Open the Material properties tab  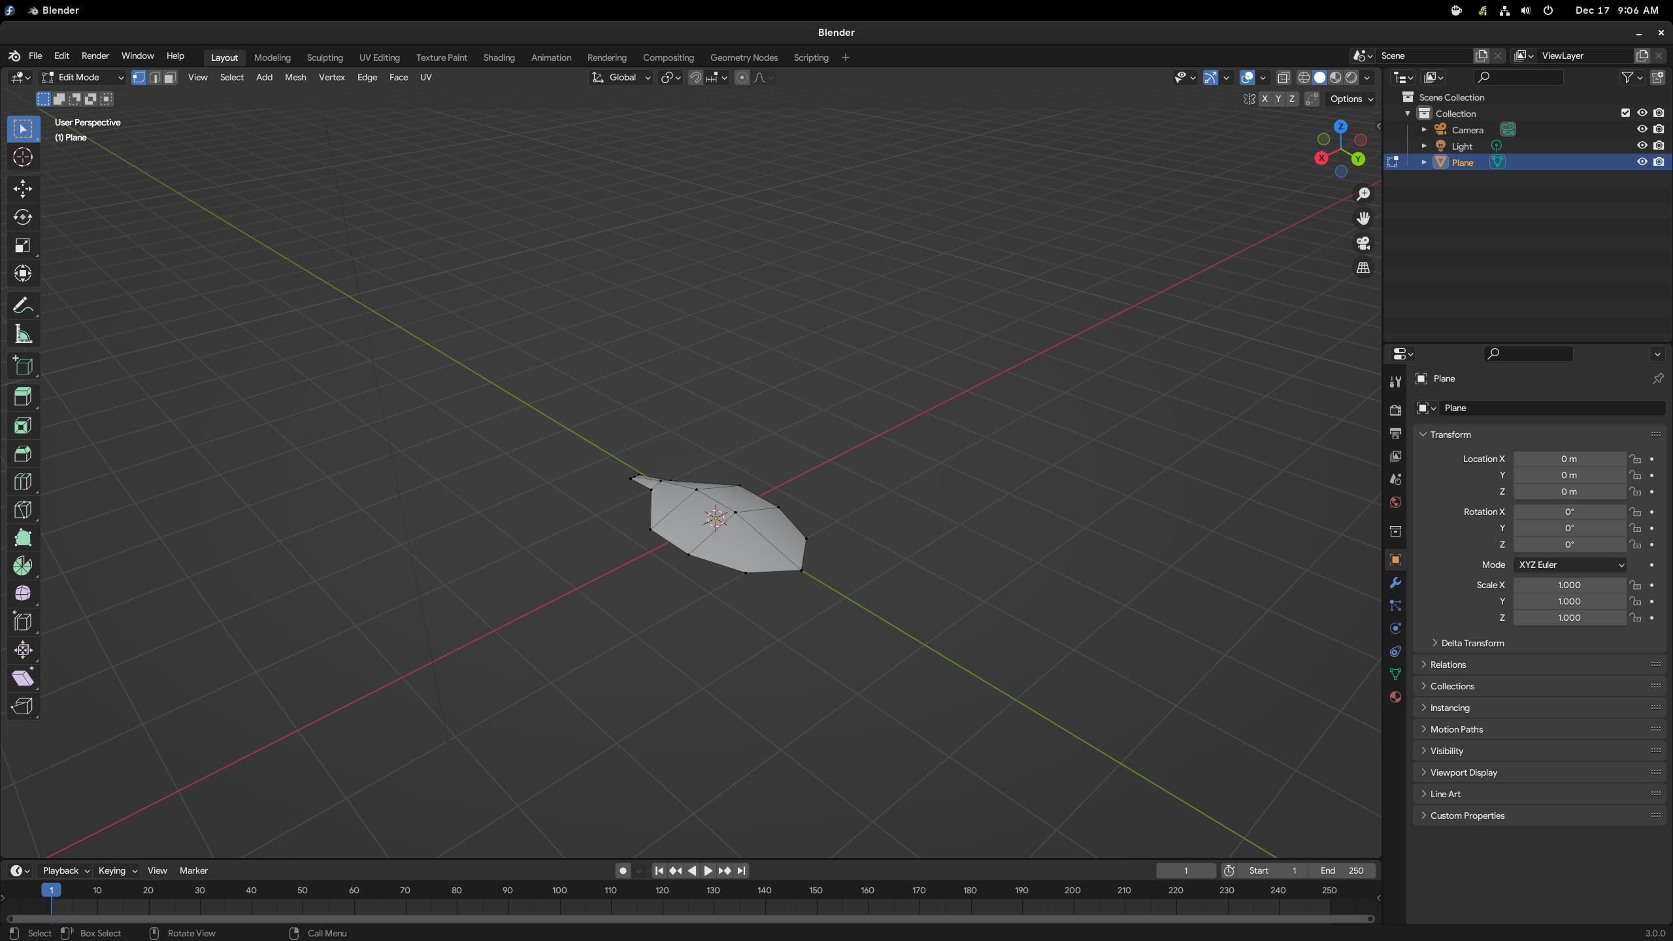click(x=1395, y=697)
